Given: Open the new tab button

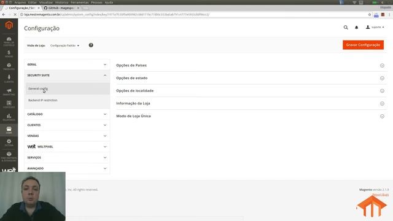Looking at the screenshot, I should tap(86, 8).
